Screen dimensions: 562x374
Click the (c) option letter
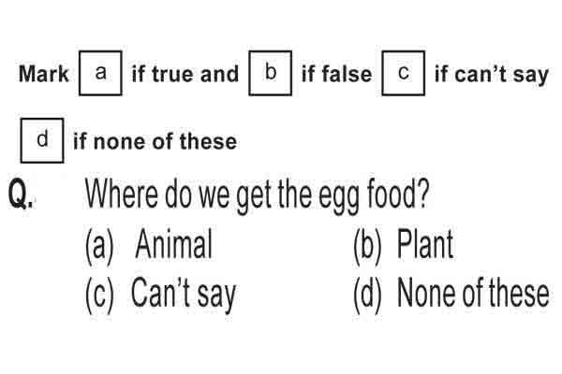point(99,296)
